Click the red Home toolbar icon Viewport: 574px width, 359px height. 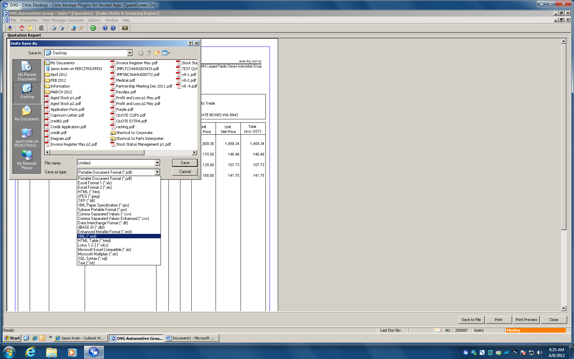pyautogui.click(x=22, y=28)
